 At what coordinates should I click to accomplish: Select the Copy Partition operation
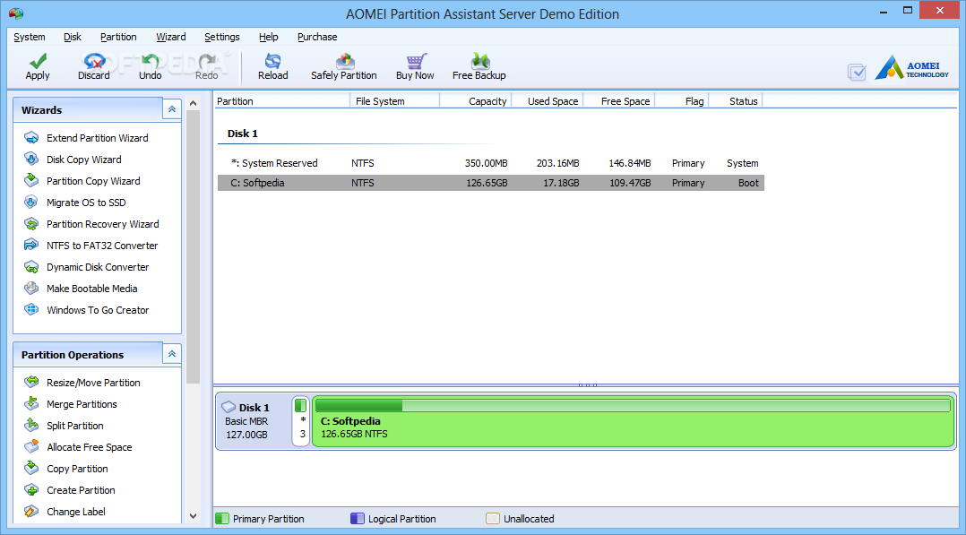(x=77, y=469)
